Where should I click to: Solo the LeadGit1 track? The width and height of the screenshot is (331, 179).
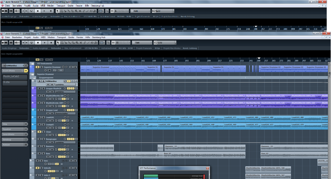pos(43,117)
